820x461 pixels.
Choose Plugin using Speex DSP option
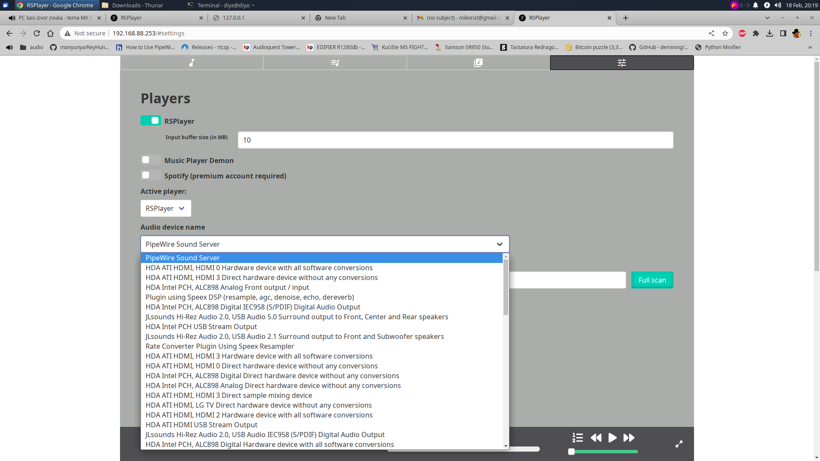[x=322, y=297]
